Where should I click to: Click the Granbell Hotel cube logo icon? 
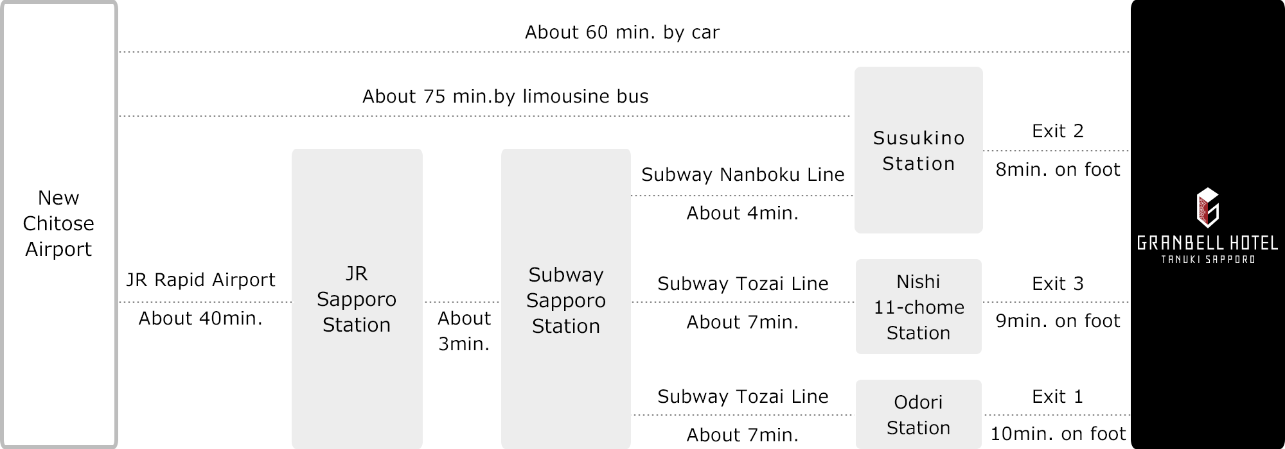coord(1207,207)
